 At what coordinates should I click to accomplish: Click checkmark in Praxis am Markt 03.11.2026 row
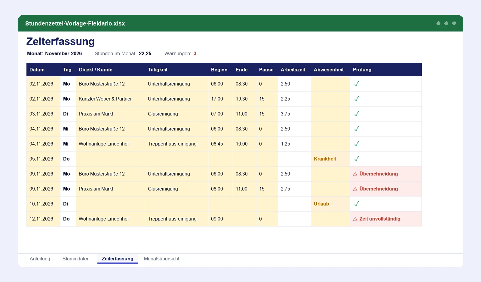point(357,114)
